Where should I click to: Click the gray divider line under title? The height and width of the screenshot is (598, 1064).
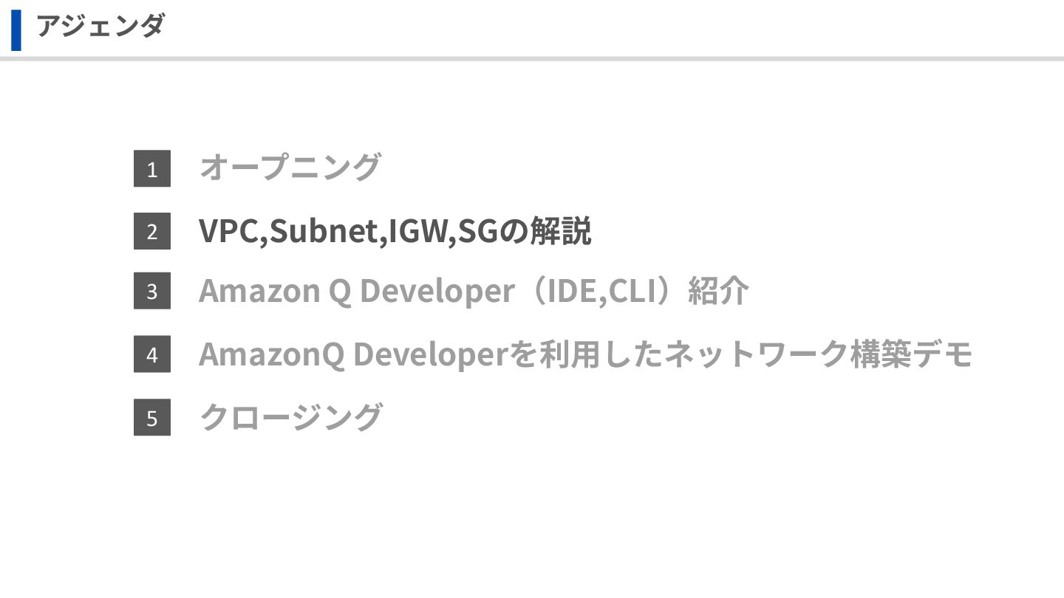click(532, 58)
